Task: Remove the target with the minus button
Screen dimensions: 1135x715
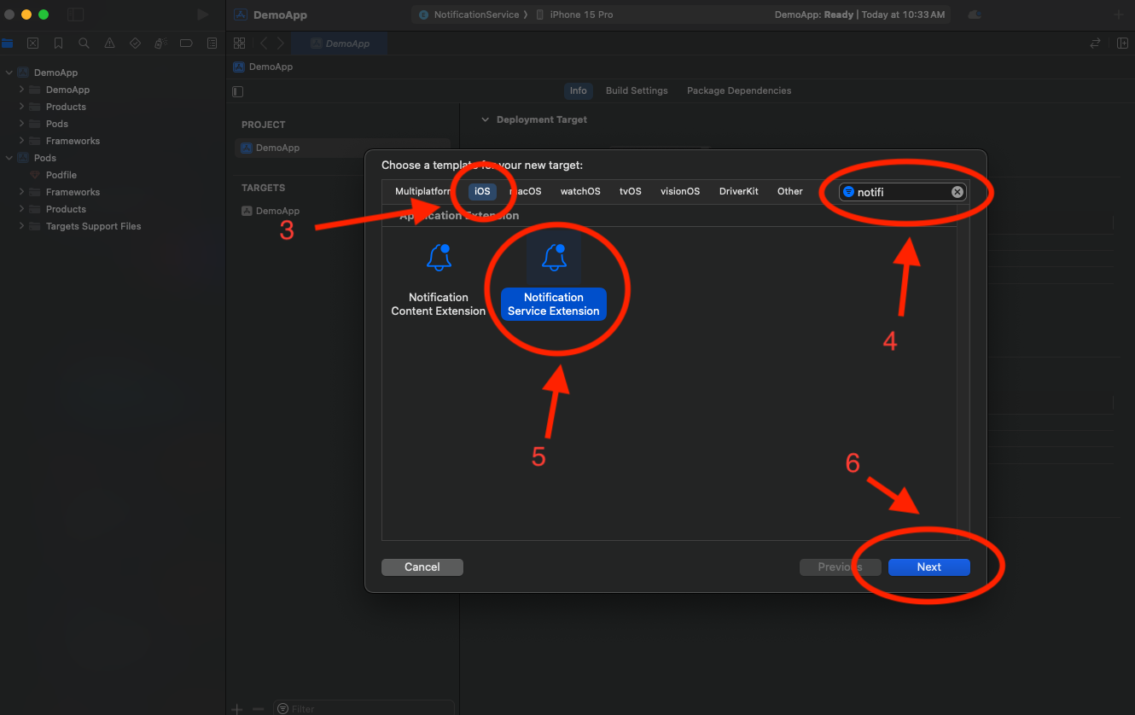Action: pyautogui.click(x=258, y=709)
